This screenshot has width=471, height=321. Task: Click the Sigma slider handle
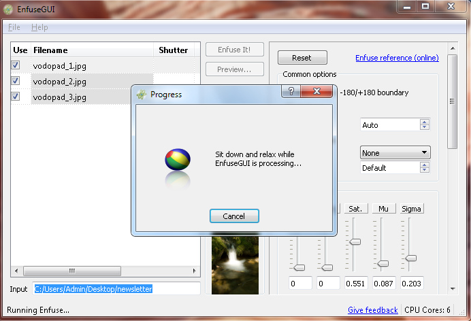pyautogui.click(x=411, y=258)
